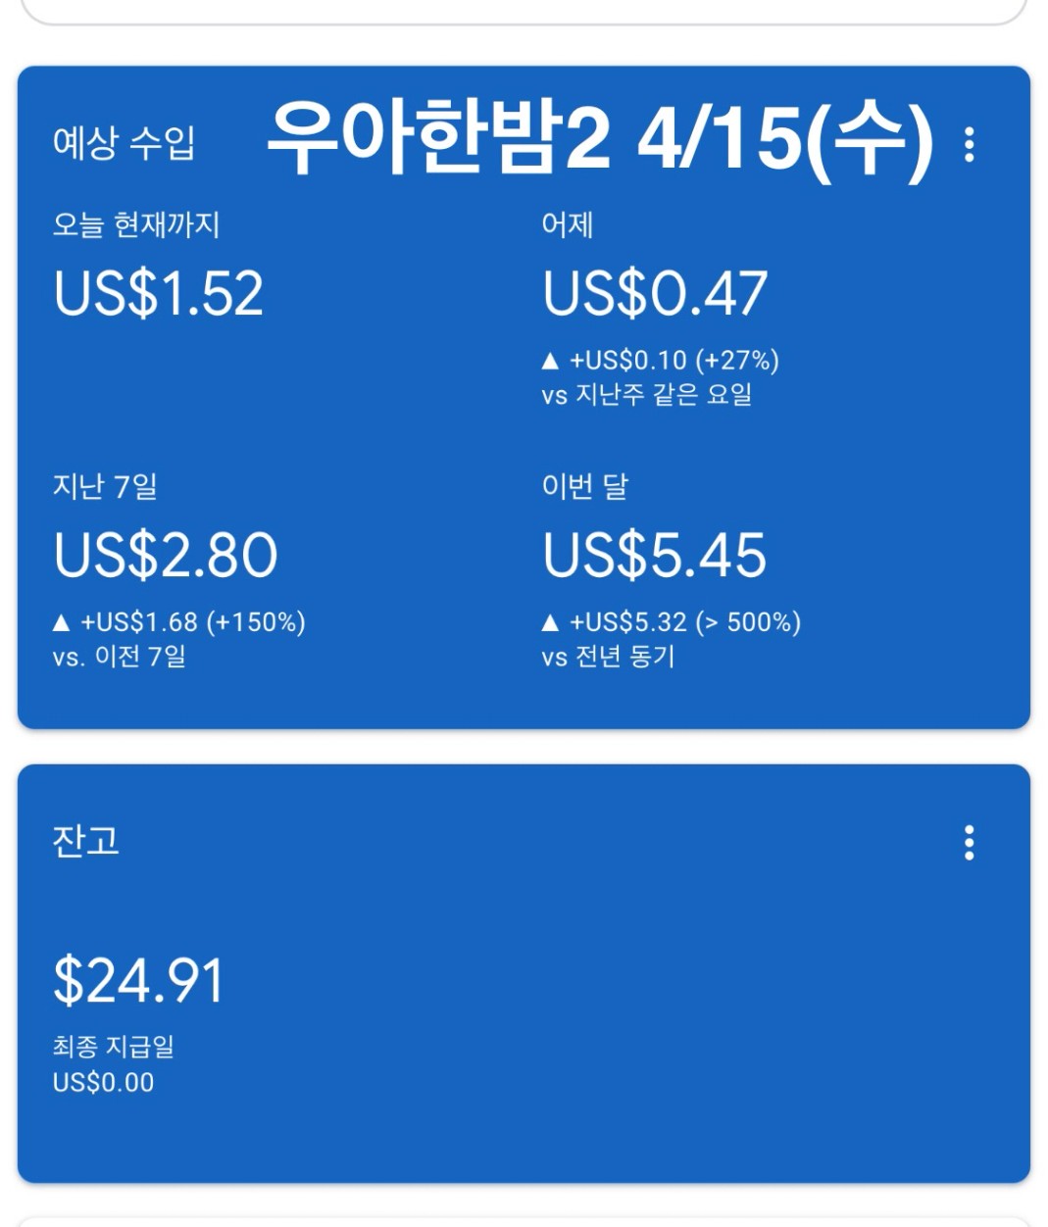Tap yesterday's earnings amount US$0.47

click(654, 293)
